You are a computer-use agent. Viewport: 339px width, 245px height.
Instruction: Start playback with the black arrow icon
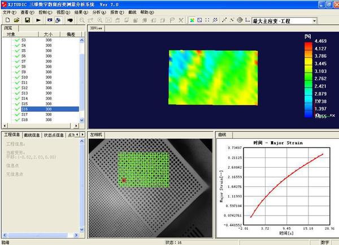click(38, 20)
